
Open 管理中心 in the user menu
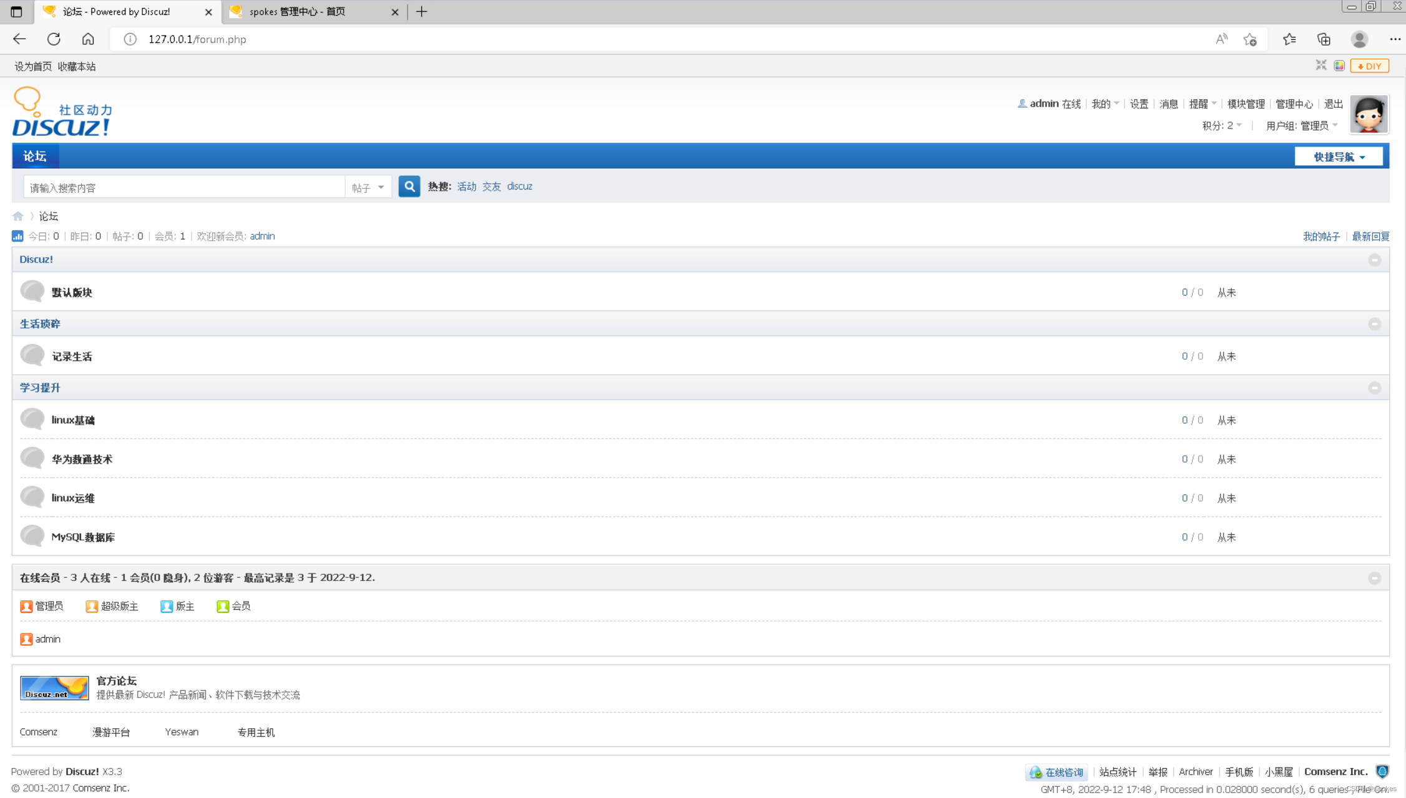[1294, 104]
